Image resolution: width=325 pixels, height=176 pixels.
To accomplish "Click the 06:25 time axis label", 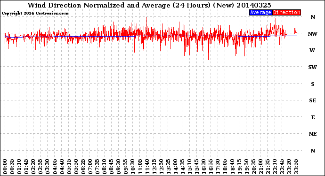I will 83,167.
